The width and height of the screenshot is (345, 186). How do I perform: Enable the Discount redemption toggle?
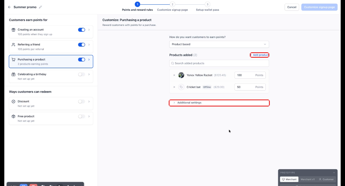pyautogui.click(x=82, y=102)
